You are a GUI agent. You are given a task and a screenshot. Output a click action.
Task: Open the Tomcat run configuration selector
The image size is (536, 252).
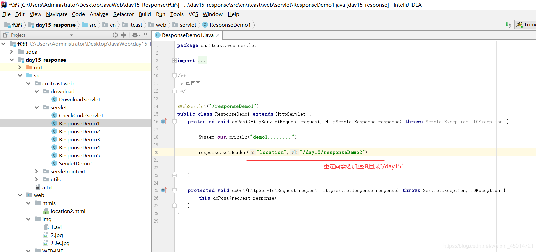[x=525, y=25]
